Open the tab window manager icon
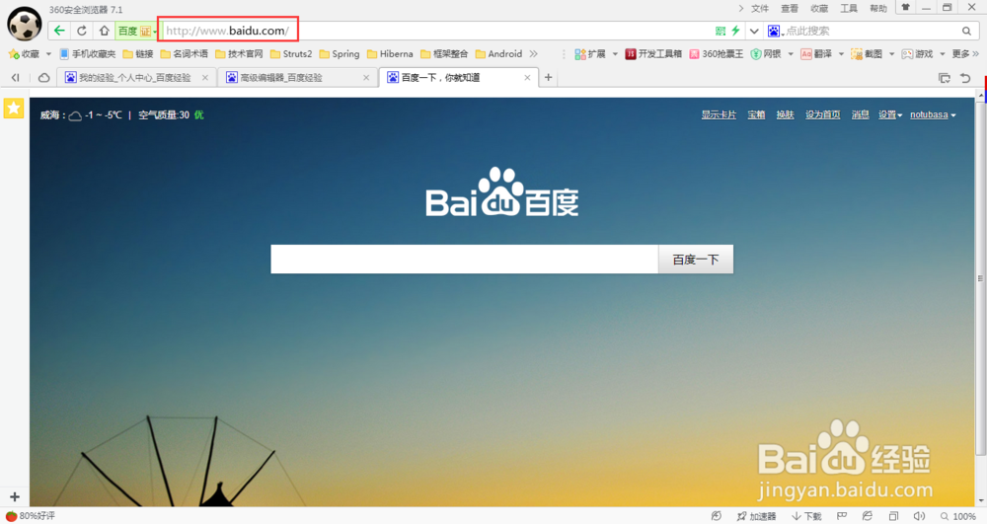Viewport: 987px width, 524px height. click(945, 78)
